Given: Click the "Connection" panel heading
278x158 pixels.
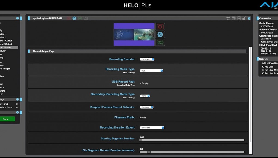Looking at the screenshot, I should (265, 19).
